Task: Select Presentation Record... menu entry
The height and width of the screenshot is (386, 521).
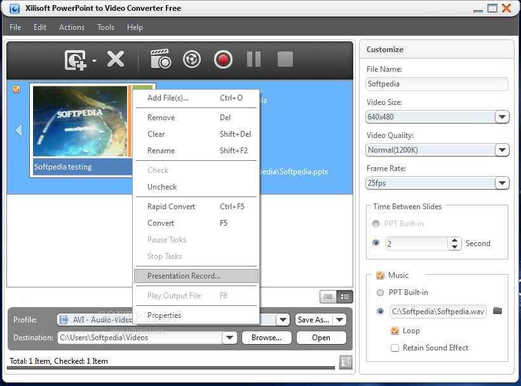Action: (196, 276)
